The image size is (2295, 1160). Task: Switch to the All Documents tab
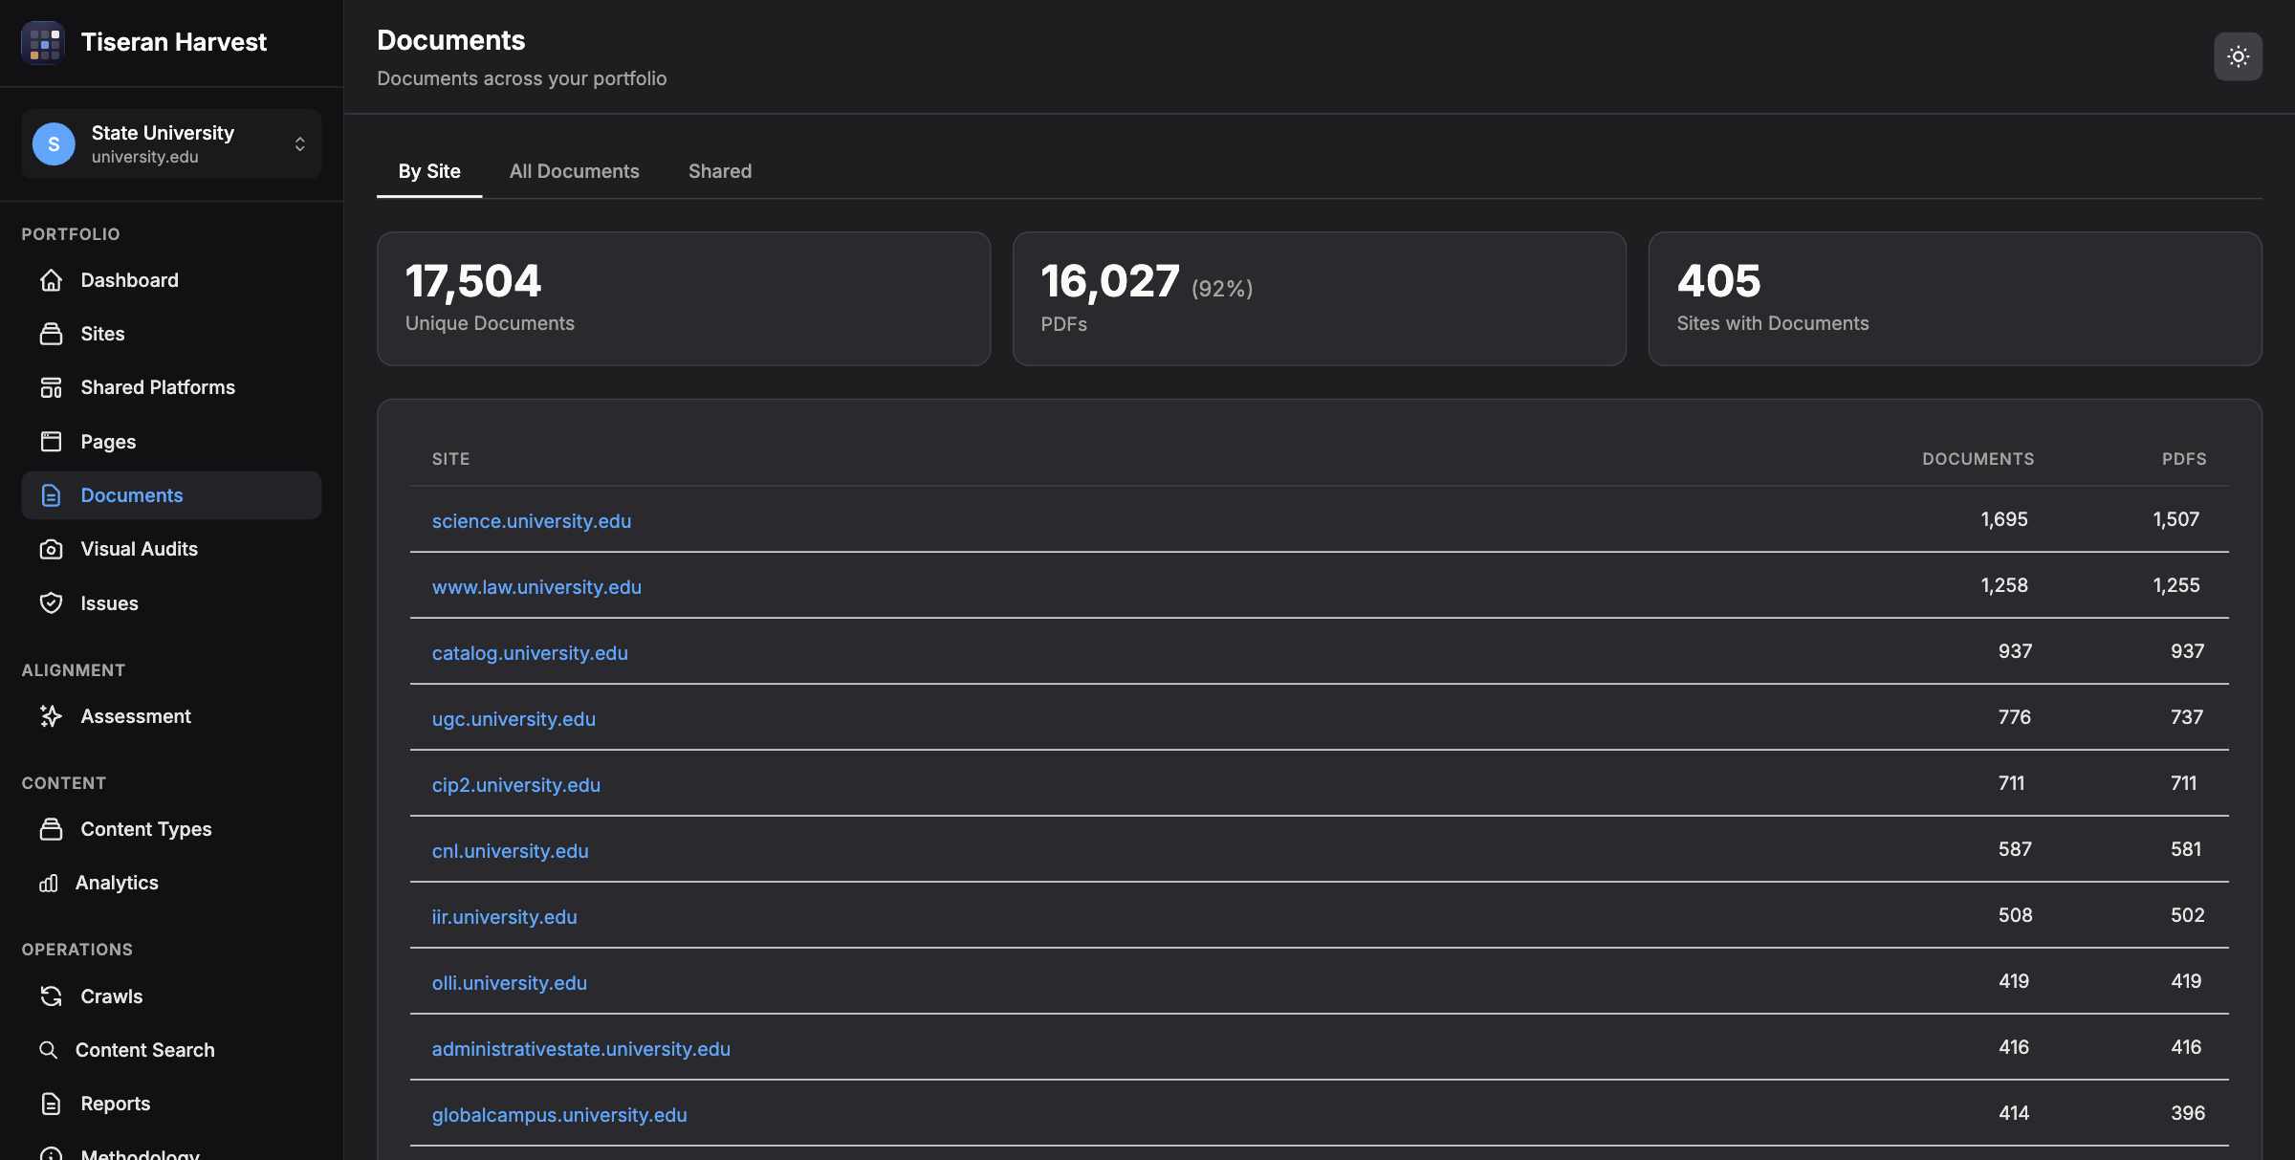[574, 171]
